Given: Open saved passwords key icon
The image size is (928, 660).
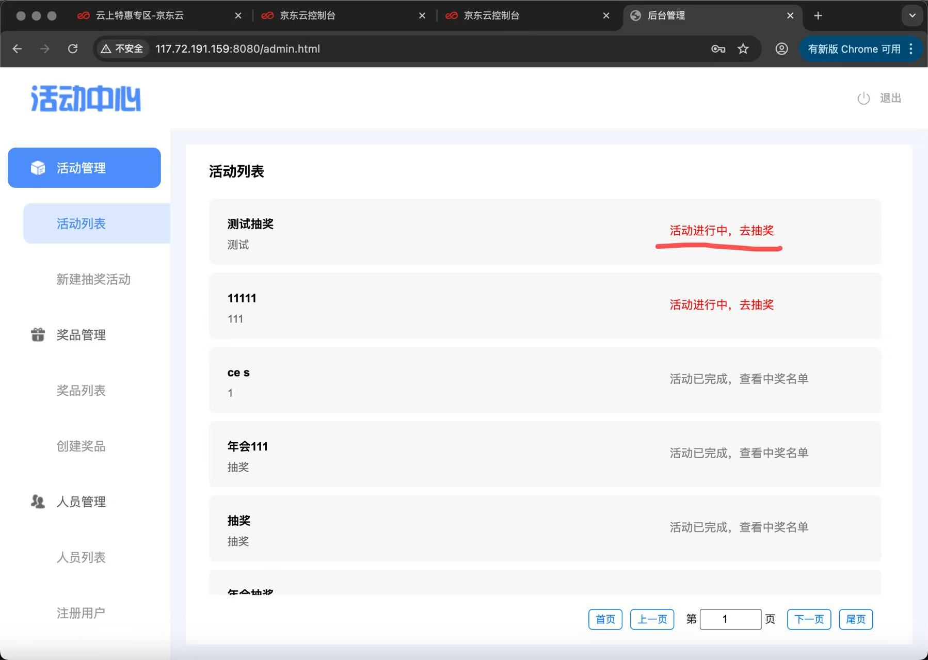Looking at the screenshot, I should coord(718,49).
